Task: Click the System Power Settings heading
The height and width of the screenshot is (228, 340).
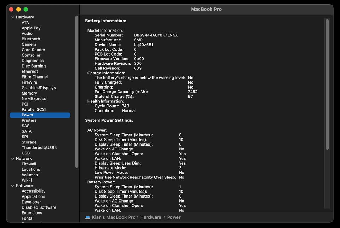Action: pyautogui.click(x=109, y=120)
